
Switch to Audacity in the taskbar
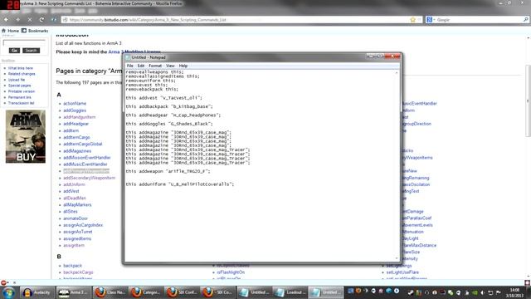pyautogui.click(x=37, y=292)
